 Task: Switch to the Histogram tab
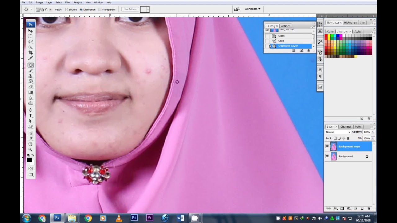350,23
